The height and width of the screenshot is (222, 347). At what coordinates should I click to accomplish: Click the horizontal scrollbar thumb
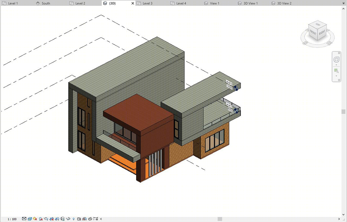tap(220, 219)
